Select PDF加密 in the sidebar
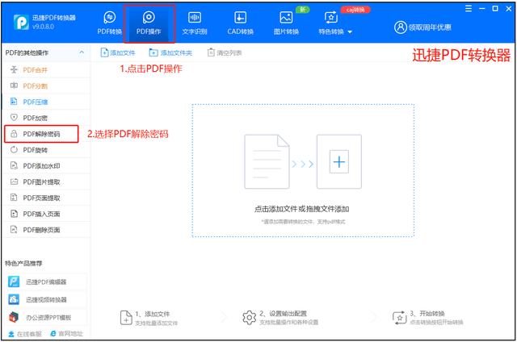The image size is (517, 342). pyautogui.click(x=46, y=118)
